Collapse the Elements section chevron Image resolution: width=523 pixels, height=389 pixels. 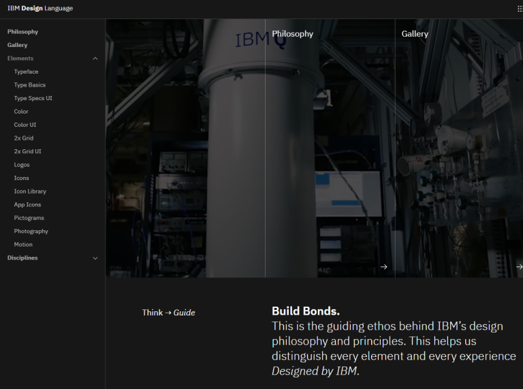pos(95,59)
